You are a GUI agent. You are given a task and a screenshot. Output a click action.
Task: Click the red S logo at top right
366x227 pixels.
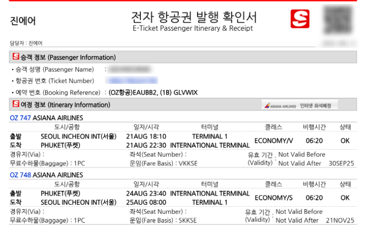click(x=300, y=19)
